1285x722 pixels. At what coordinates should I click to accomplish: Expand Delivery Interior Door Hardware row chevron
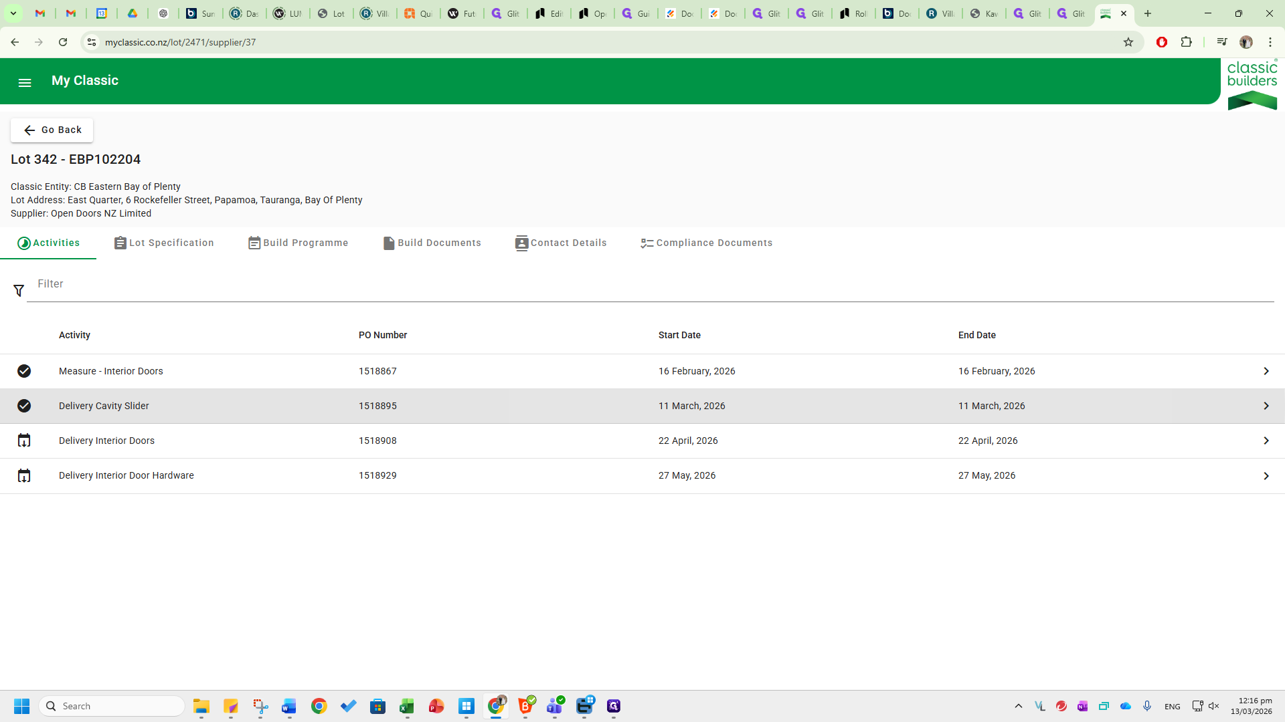(x=1266, y=476)
